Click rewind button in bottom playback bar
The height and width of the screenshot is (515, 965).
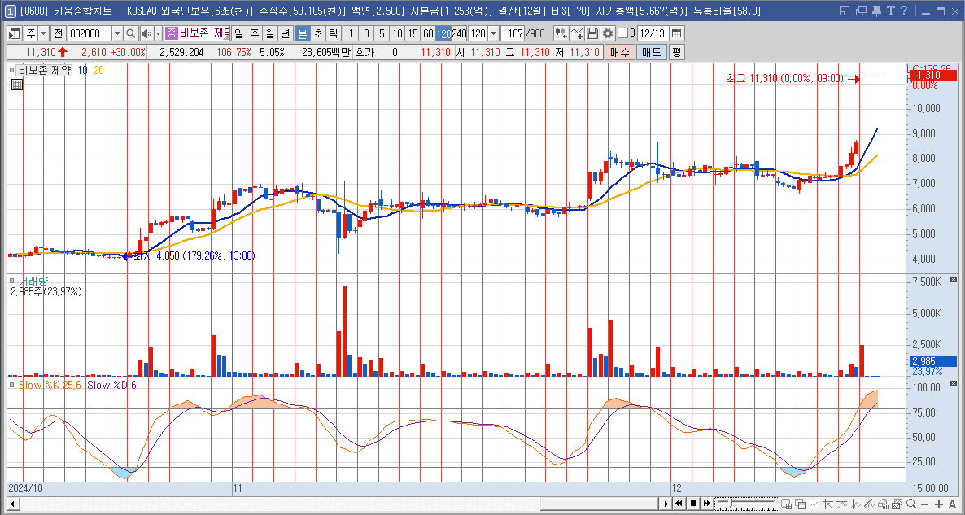pos(679,504)
